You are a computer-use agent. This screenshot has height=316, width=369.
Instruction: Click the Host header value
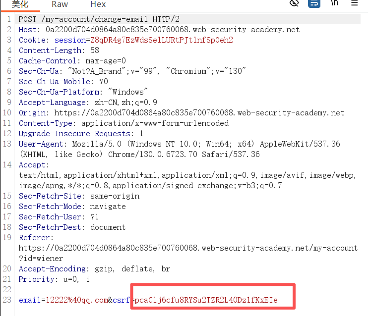coord(173,30)
